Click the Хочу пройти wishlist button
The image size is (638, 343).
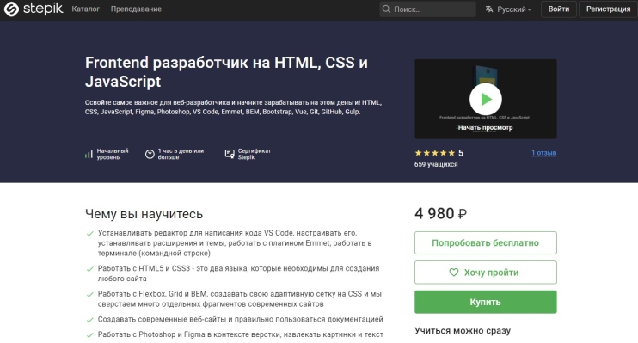[x=486, y=273]
